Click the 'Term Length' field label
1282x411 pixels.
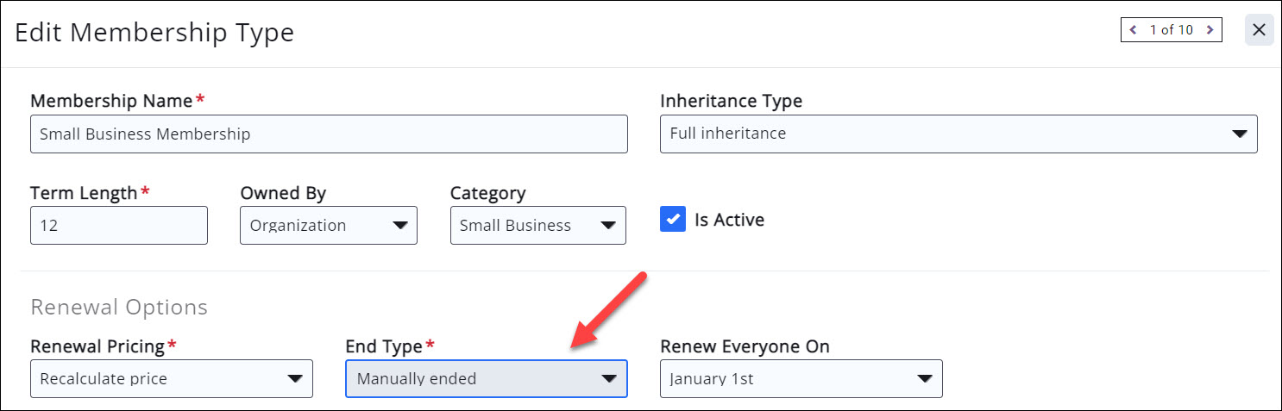point(84,193)
